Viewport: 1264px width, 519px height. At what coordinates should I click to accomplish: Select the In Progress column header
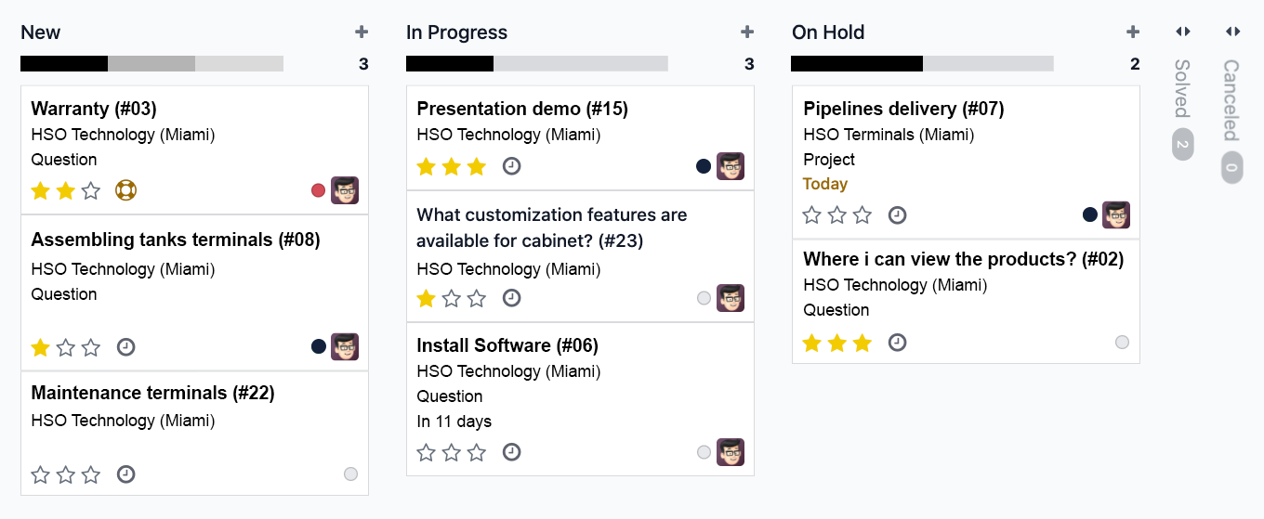click(457, 32)
